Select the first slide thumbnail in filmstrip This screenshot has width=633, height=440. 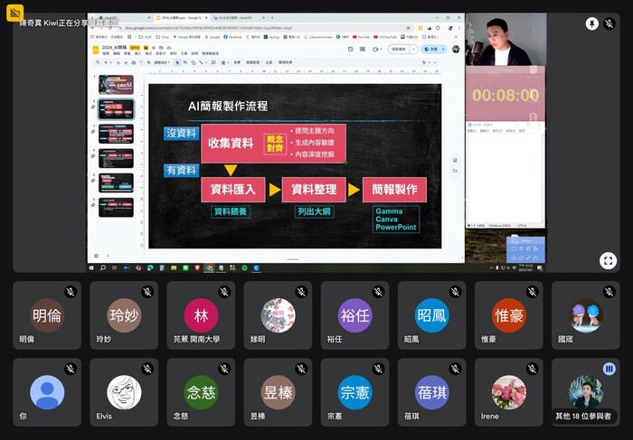(x=116, y=85)
